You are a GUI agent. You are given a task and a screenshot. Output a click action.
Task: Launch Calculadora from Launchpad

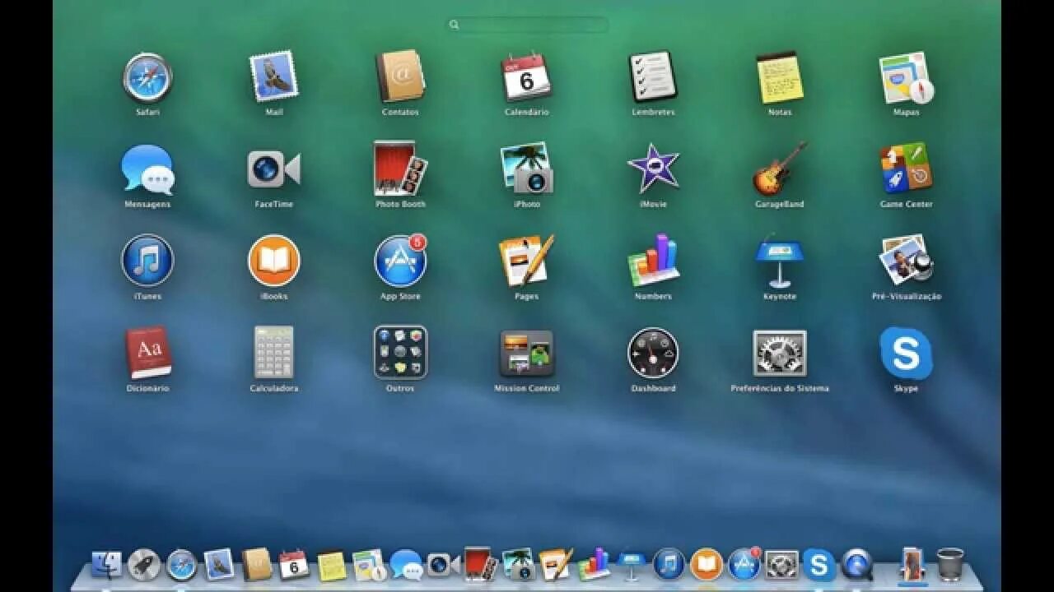pos(274,353)
